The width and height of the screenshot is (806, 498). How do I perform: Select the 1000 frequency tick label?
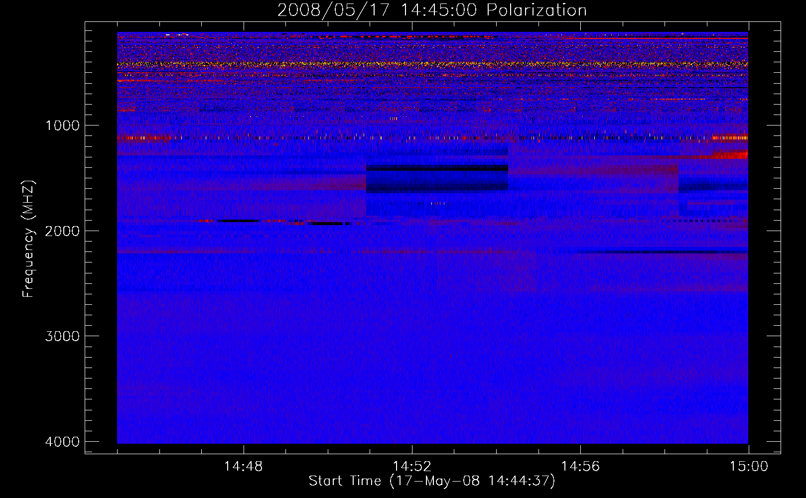(x=62, y=125)
